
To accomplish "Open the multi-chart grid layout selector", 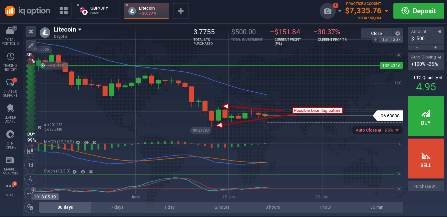I will point(64,11).
